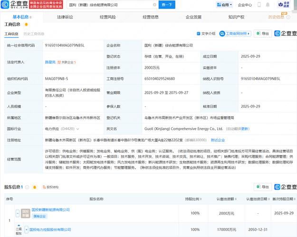This screenshot has height=237, width=297.
Task: Click the 文字介绍 button
Action: (x=206, y=34)
